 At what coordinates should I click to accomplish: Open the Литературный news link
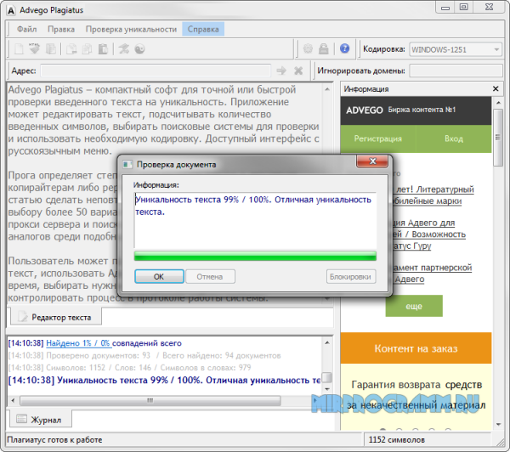click(x=433, y=195)
